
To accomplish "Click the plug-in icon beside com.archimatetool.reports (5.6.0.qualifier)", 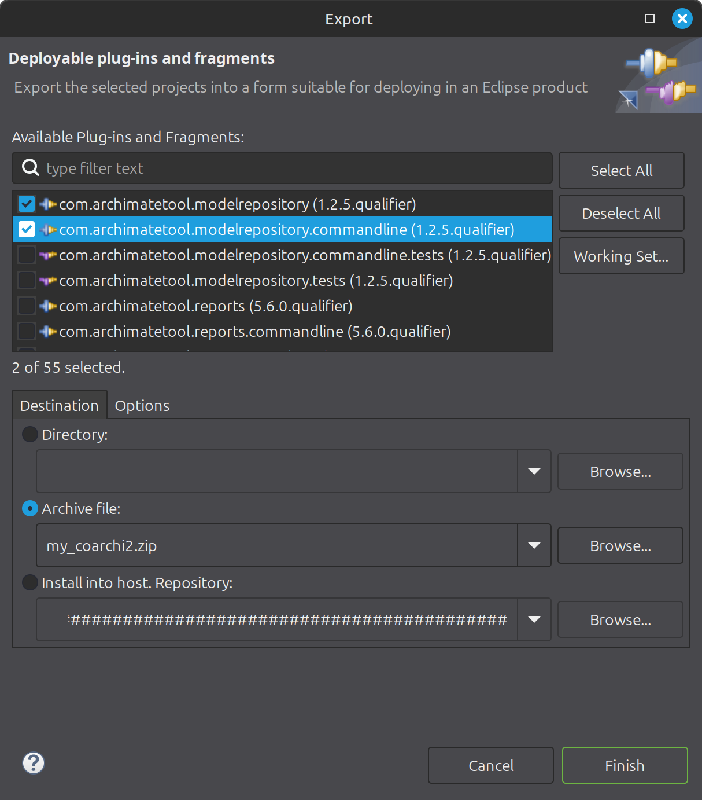I will [x=48, y=306].
